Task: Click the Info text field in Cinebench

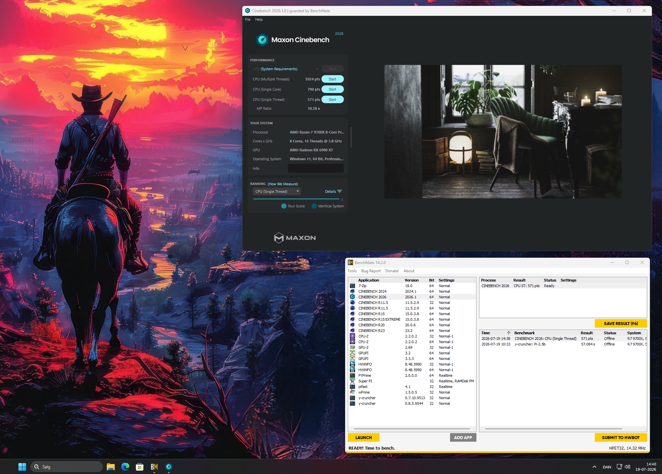Action: (316, 168)
